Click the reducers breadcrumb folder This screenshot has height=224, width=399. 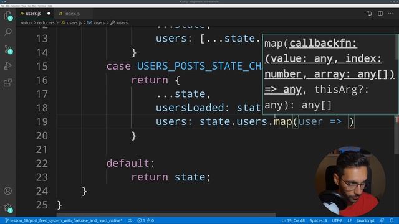coord(46,23)
